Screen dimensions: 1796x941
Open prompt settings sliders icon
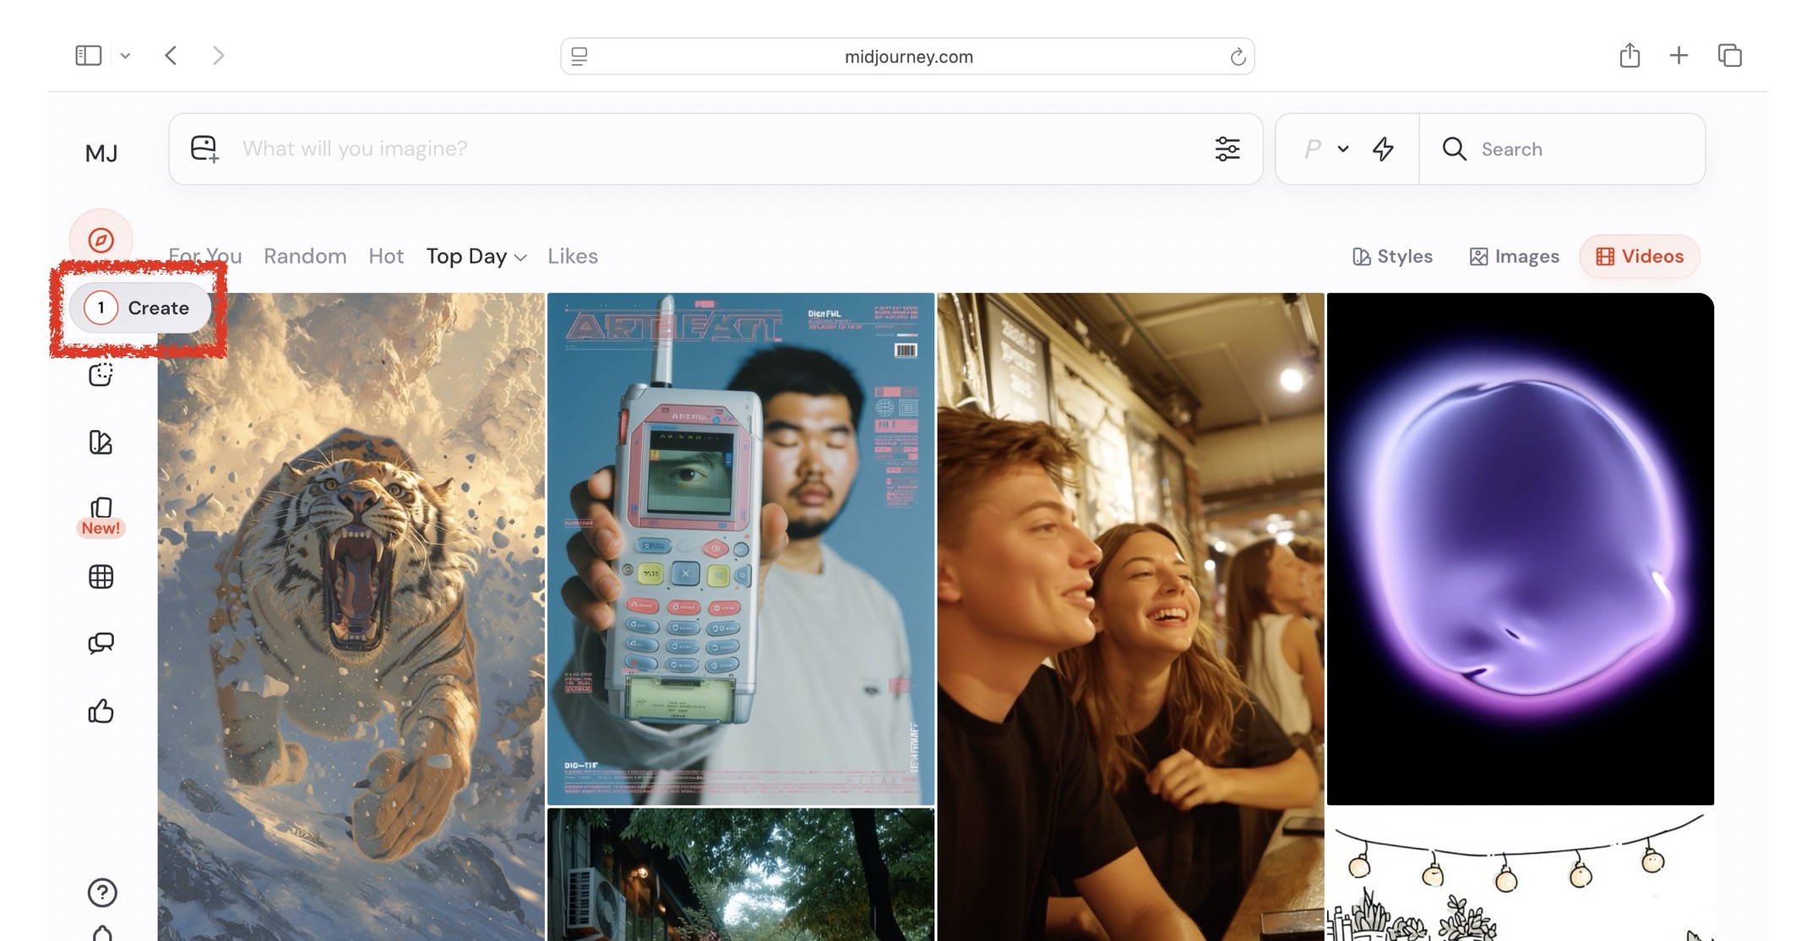1227,149
